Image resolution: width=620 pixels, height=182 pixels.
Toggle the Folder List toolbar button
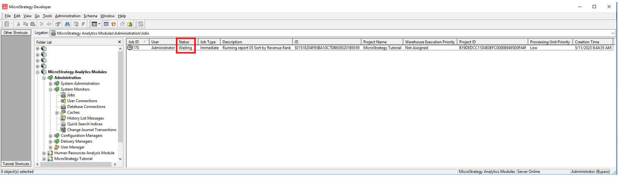click(106, 24)
